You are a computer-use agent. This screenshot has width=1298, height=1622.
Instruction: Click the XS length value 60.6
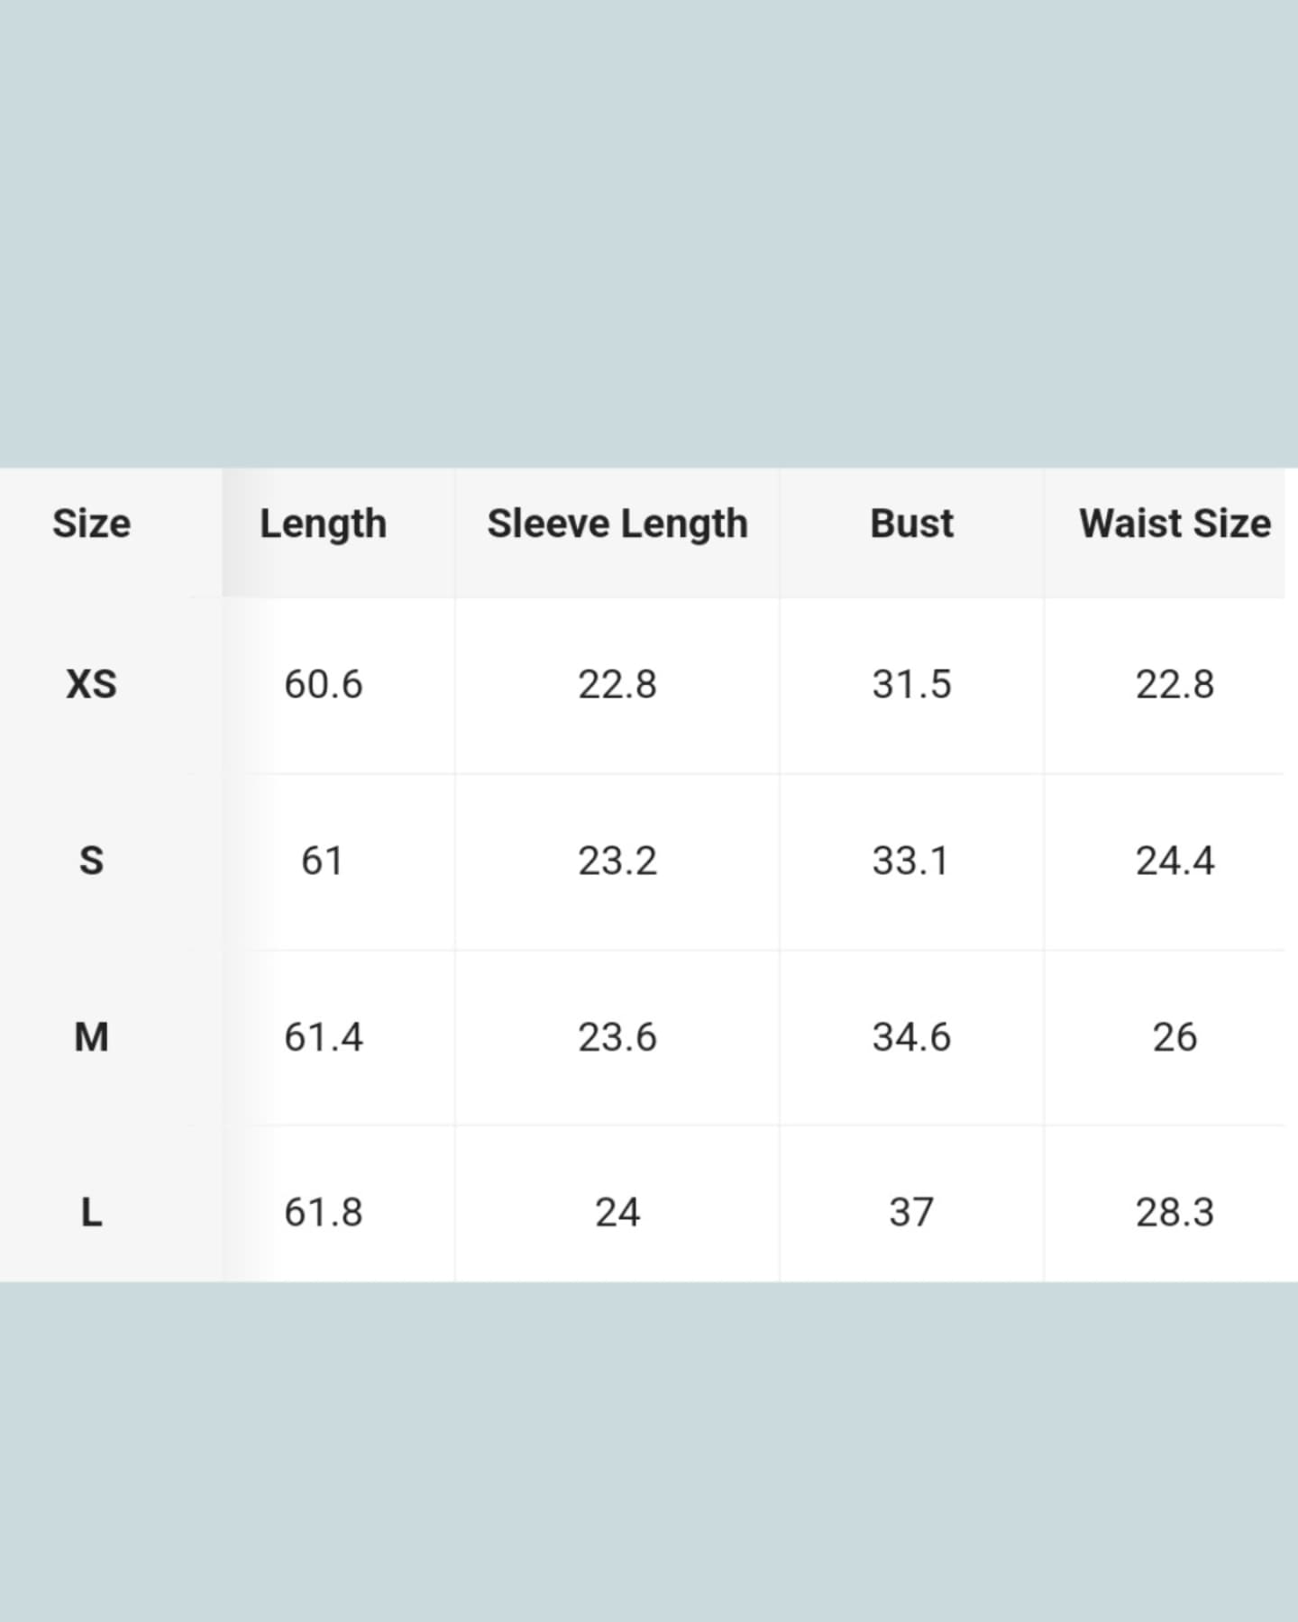tap(323, 684)
